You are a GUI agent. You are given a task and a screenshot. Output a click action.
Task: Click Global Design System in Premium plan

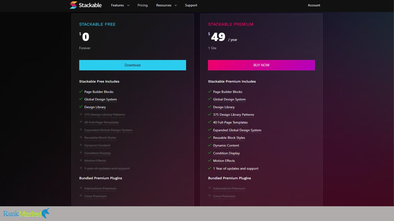coord(229,99)
